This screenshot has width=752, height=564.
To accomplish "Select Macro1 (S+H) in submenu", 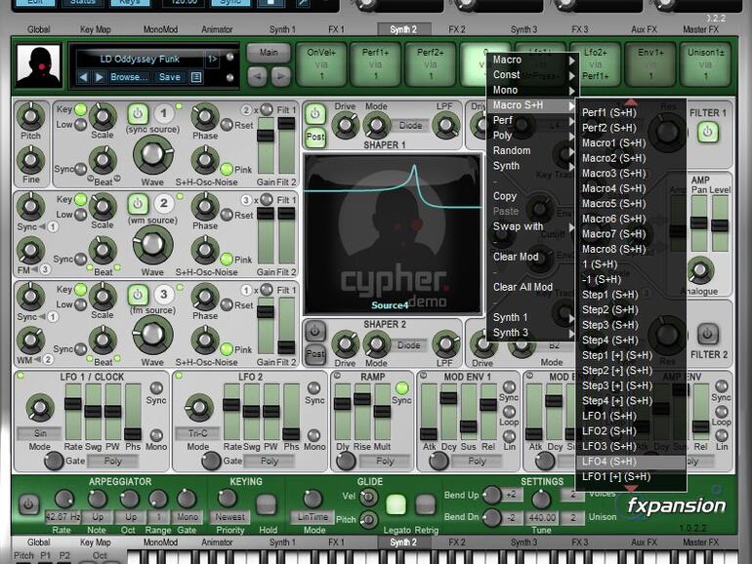I will pyautogui.click(x=631, y=142).
